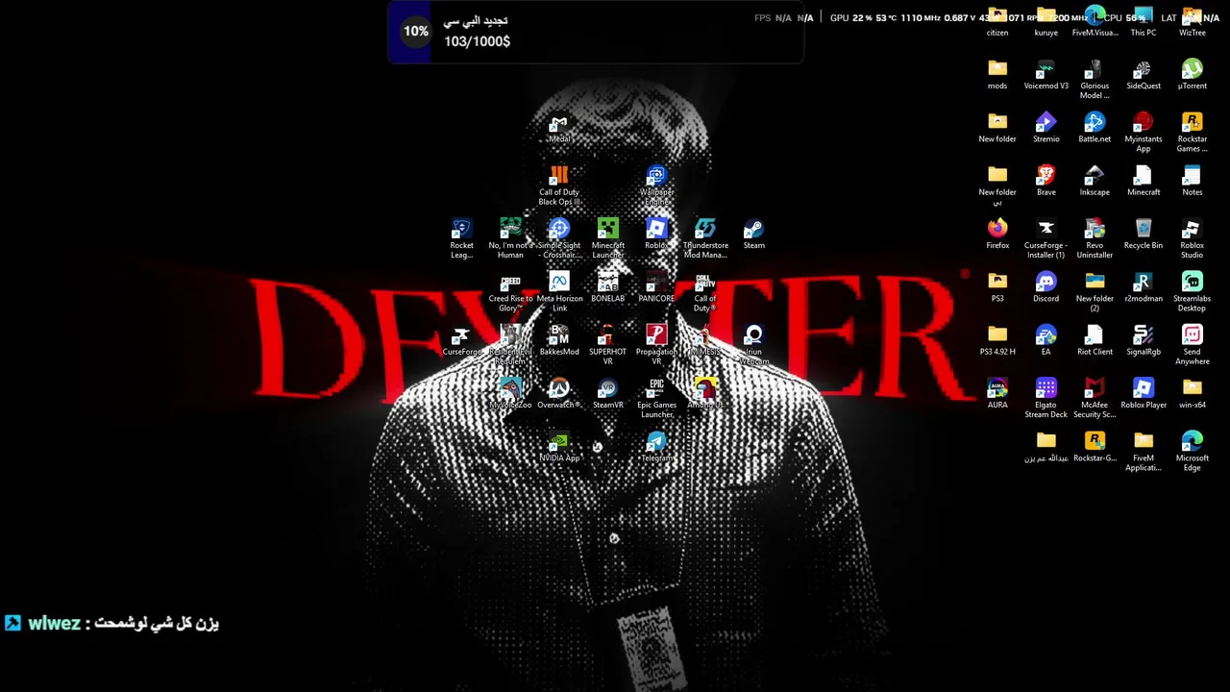The width and height of the screenshot is (1230, 692).
Task: Open the SideQuest app icon
Action: click(1144, 73)
